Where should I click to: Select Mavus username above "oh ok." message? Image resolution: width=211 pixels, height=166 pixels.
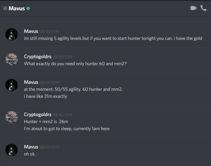(31, 147)
